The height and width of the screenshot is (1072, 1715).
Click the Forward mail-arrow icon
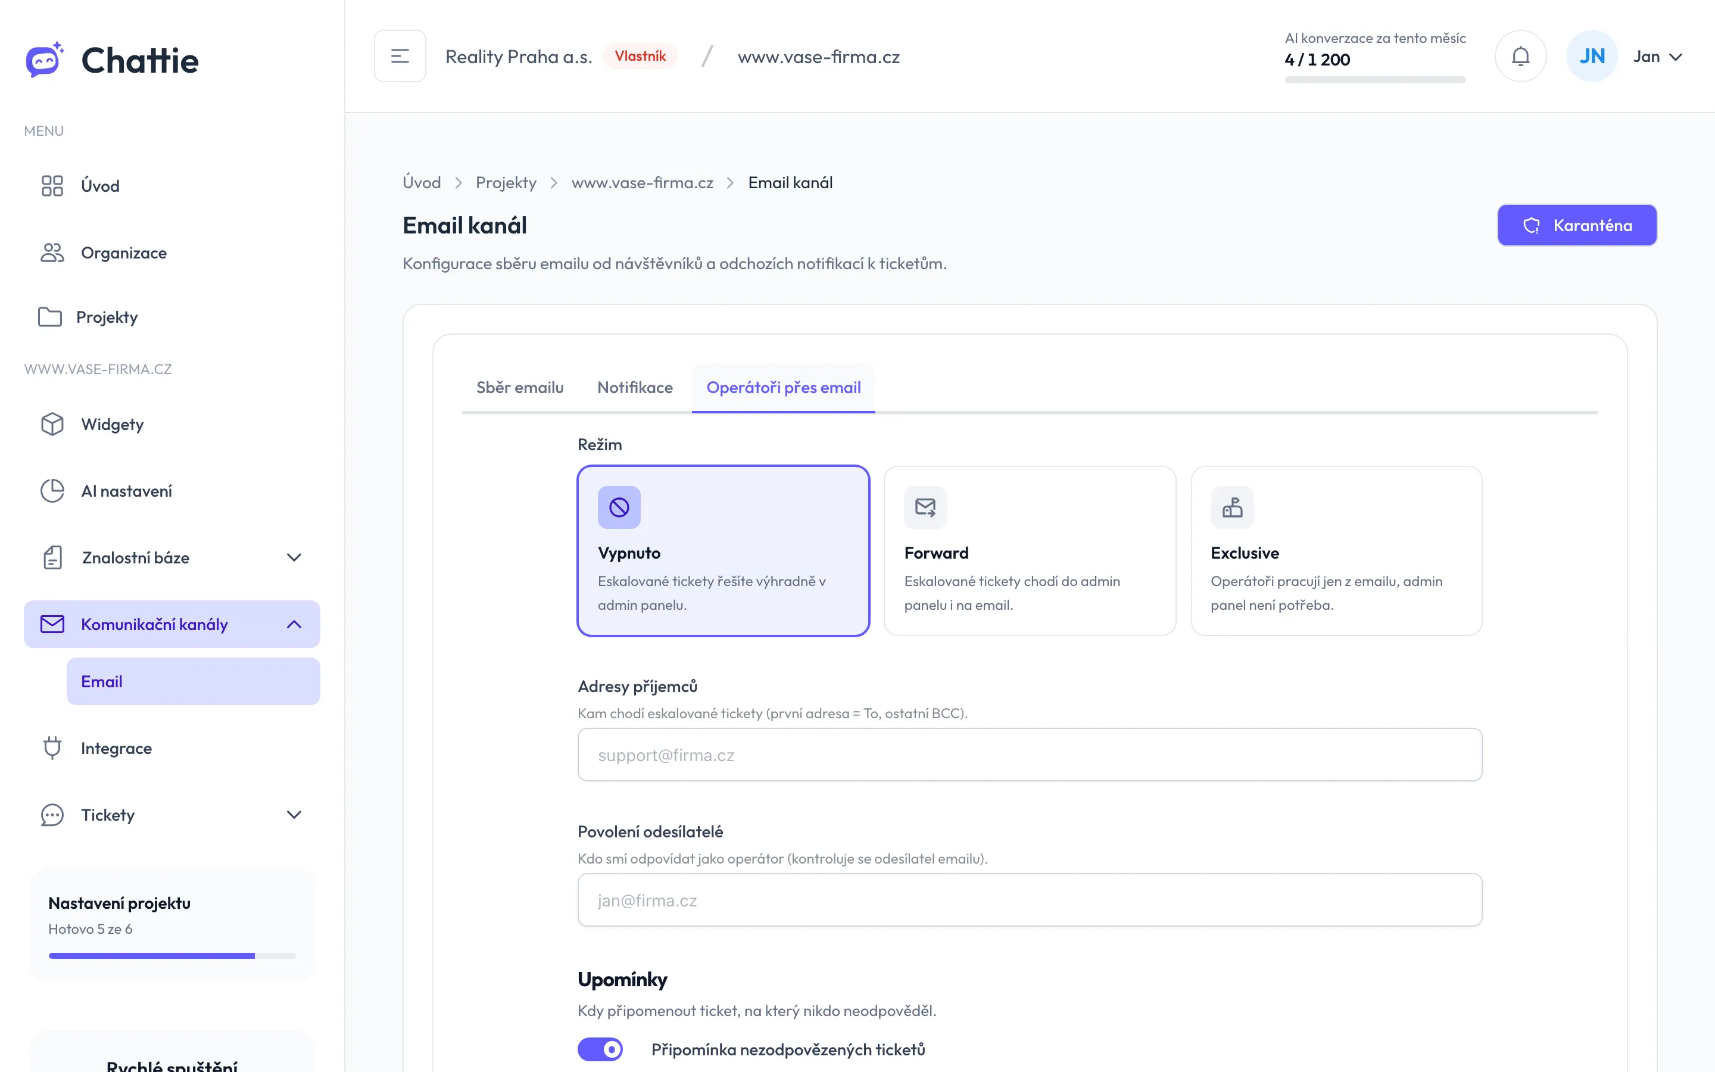coord(925,507)
